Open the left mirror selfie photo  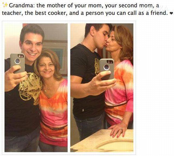pos(36,88)
